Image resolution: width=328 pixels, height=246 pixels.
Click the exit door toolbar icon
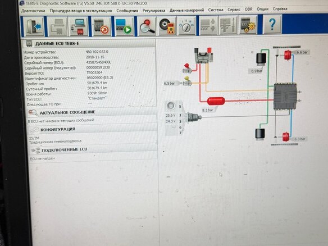tap(34, 27)
